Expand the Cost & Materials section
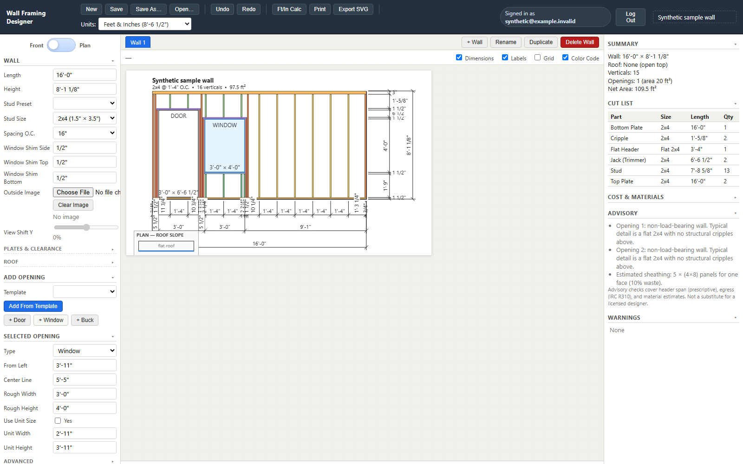The image size is (743, 464). pos(673,197)
